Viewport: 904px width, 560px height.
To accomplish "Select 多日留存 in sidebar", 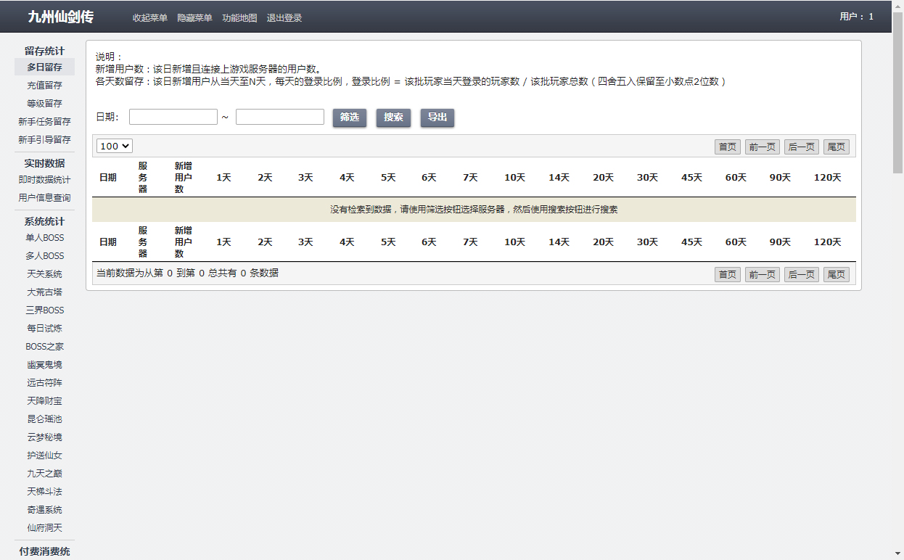I will [44, 67].
